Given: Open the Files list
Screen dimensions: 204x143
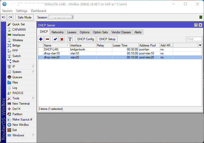Looking at the screenshot, I should coord(21,82).
